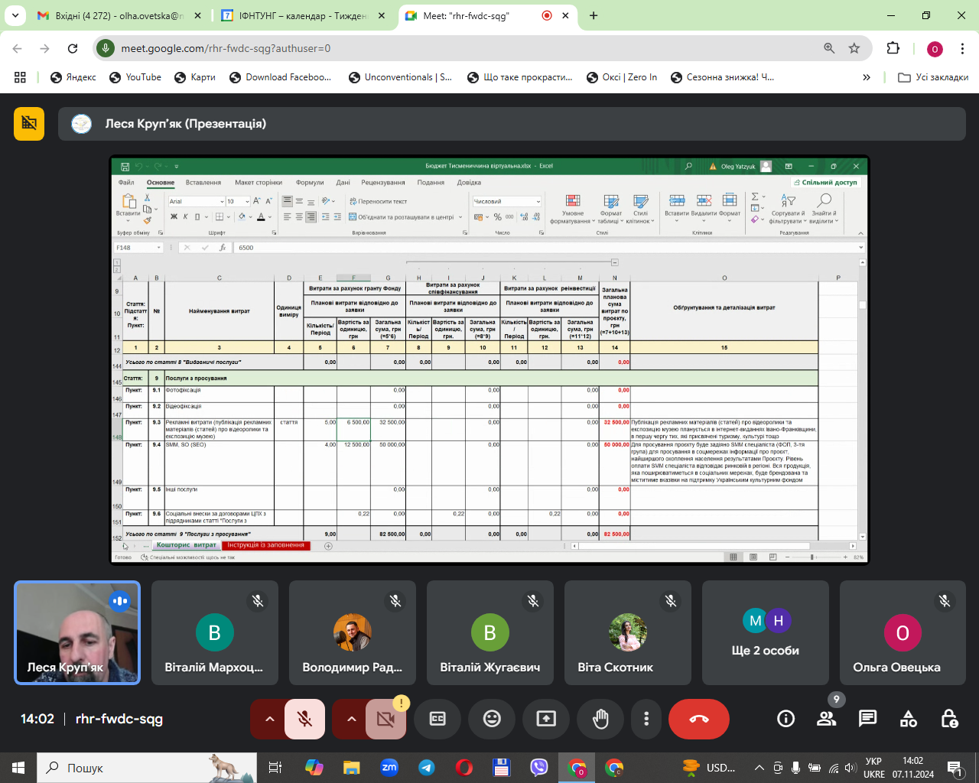Toggle Bold formatting in Excel ribbon

coord(174,217)
